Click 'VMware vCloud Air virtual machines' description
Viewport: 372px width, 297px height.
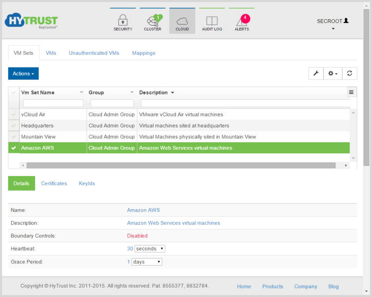pos(181,114)
